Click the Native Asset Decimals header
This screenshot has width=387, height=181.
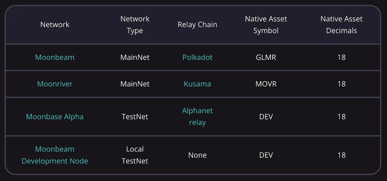pyautogui.click(x=341, y=24)
